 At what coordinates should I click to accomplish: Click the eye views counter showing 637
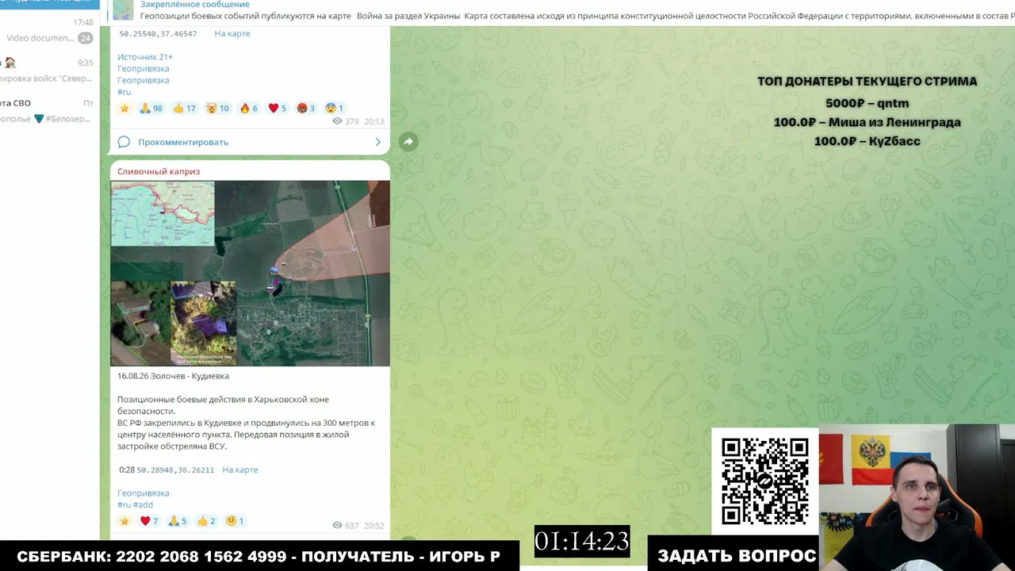coord(346,526)
